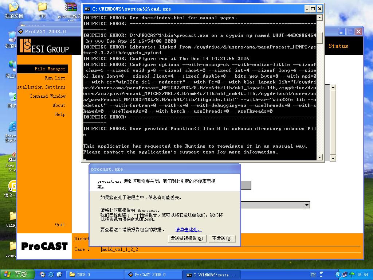Select Run List menu entry
The height and width of the screenshot is (280, 373).
[x=55, y=78]
